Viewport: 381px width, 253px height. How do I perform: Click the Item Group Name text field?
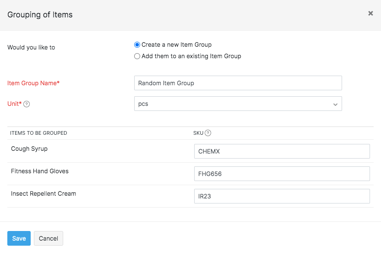point(238,83)
